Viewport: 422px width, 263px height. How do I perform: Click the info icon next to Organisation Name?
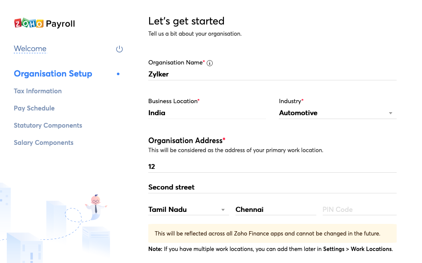coord(210,63)
